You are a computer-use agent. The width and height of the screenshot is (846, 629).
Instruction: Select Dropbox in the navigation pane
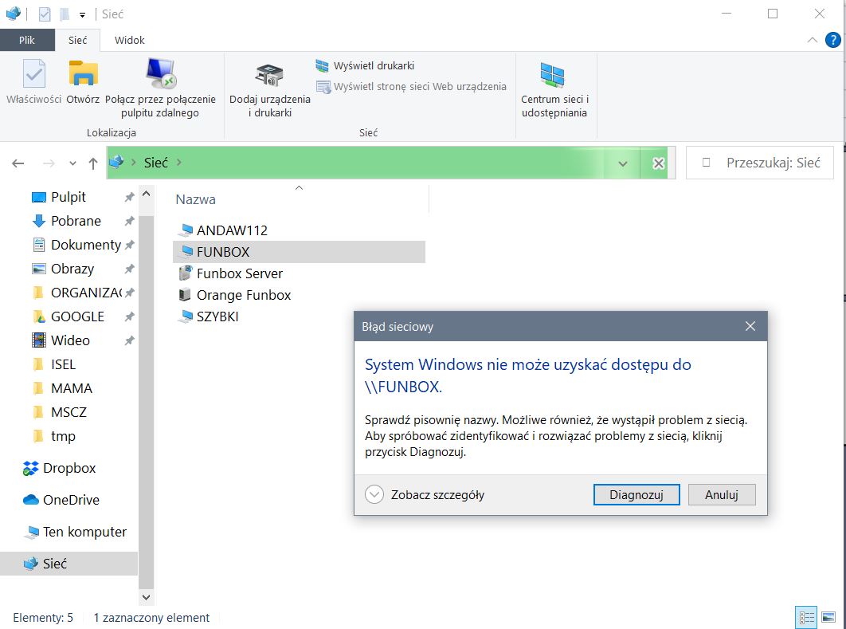[69, 468]
